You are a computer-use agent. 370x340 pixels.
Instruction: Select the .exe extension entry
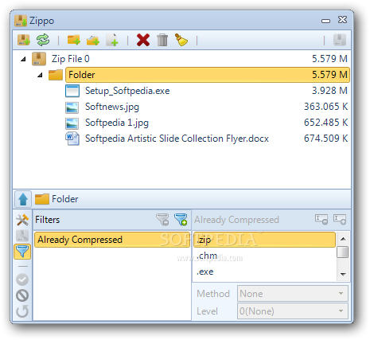pos(264,272)
